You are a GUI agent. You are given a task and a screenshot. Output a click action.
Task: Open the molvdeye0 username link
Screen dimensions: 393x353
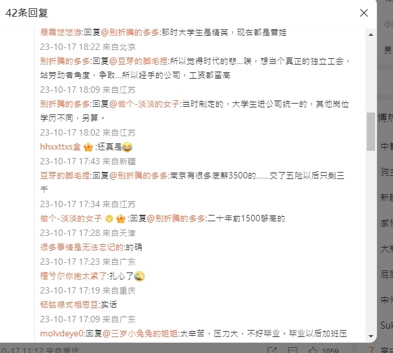coord(61,333)
